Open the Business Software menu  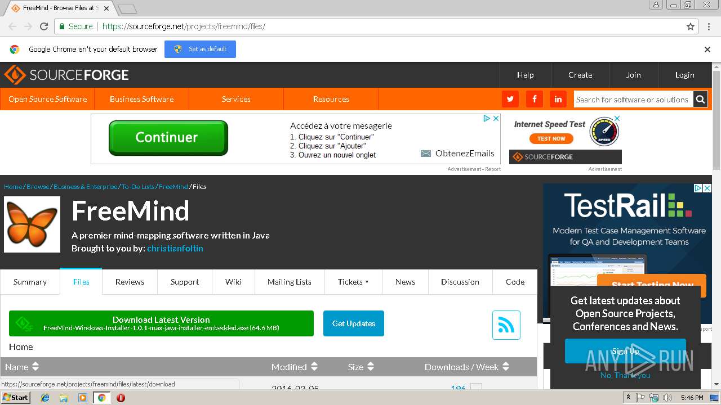(141, 99)
